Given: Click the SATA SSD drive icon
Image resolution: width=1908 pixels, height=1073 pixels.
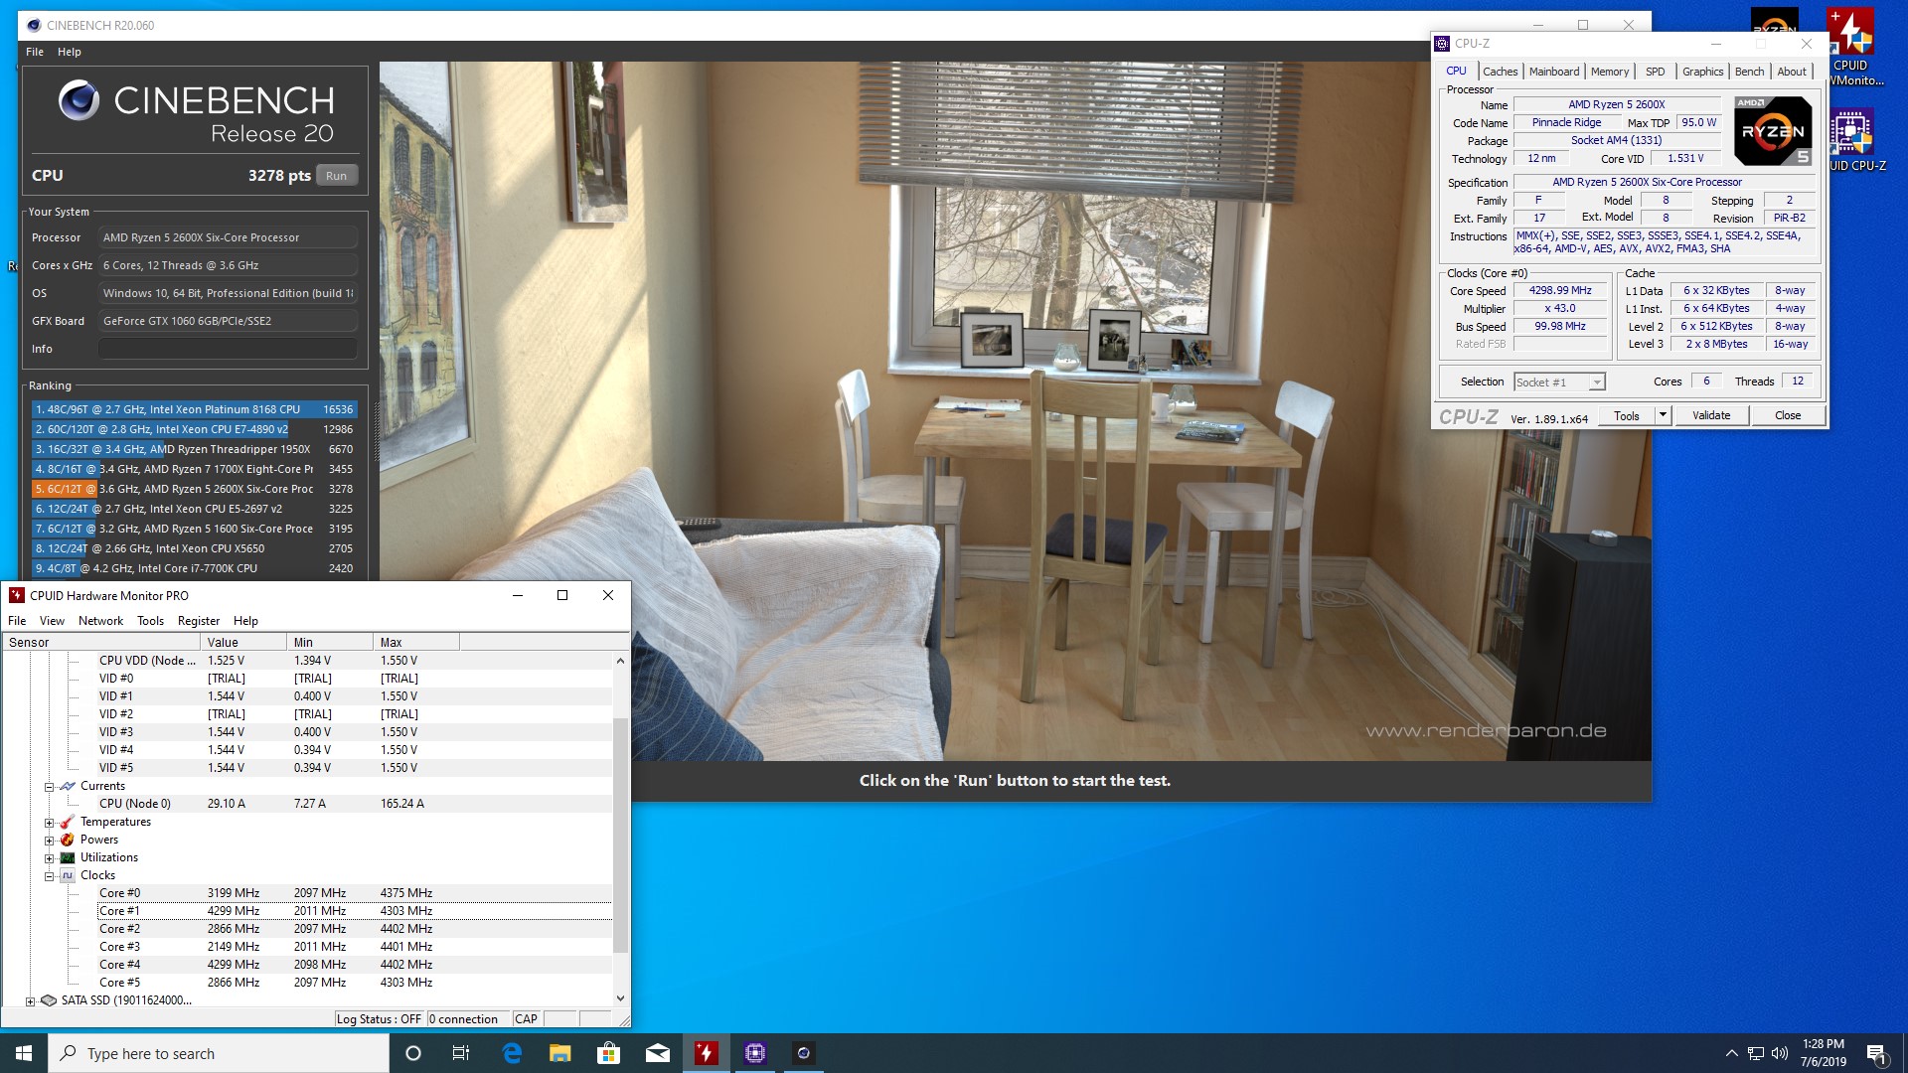Looking at the screenshot, I should tap(49, 1000).
